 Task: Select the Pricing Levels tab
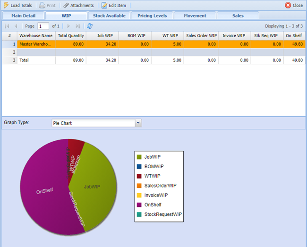(152, 16)
